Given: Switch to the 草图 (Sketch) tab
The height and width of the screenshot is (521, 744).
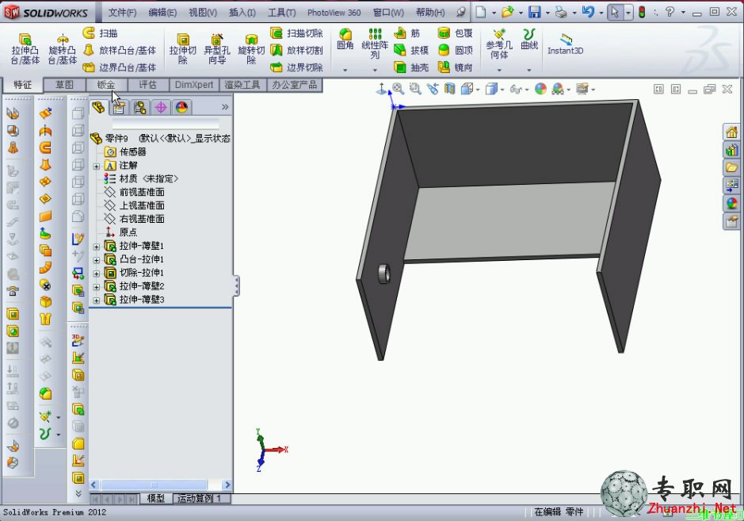Looking at the screenshot, I should (x=64, y=85).
